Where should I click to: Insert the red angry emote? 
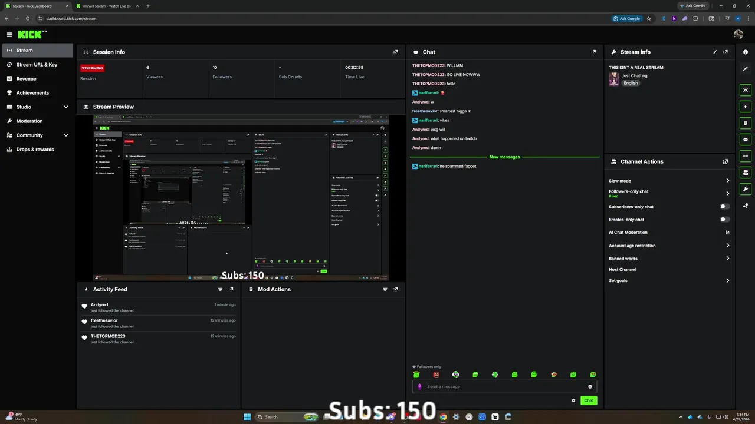(436, 375)
